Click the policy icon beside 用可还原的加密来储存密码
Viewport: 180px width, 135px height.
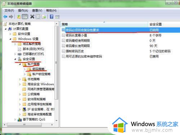(63, 56)
